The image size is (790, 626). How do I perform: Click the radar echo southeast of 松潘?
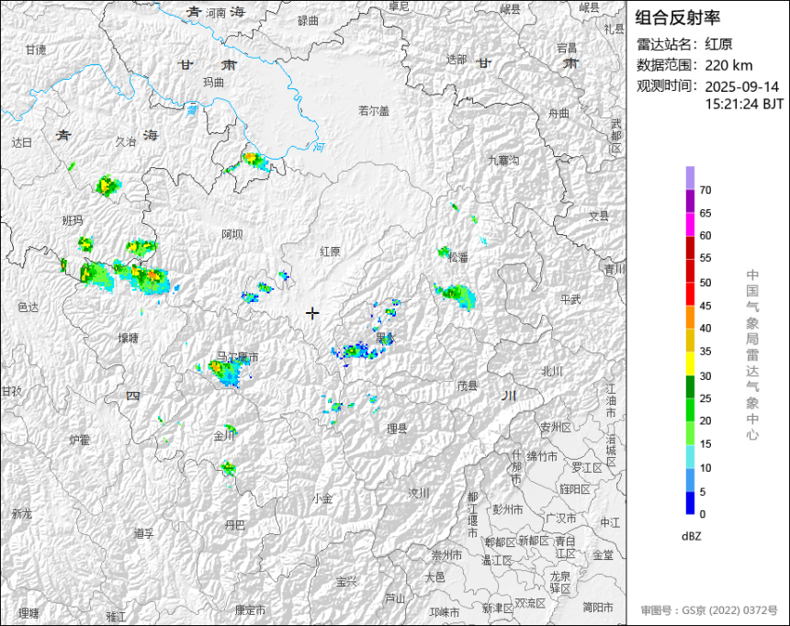(457, 295)
